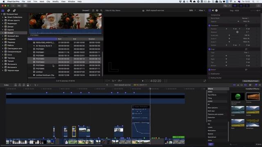Toggle snapping icon in timeline toolbar

[245, 85]
